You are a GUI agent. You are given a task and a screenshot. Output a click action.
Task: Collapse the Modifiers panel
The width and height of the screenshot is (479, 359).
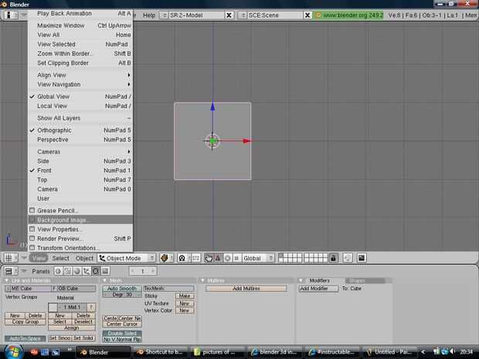pos(301,280)
